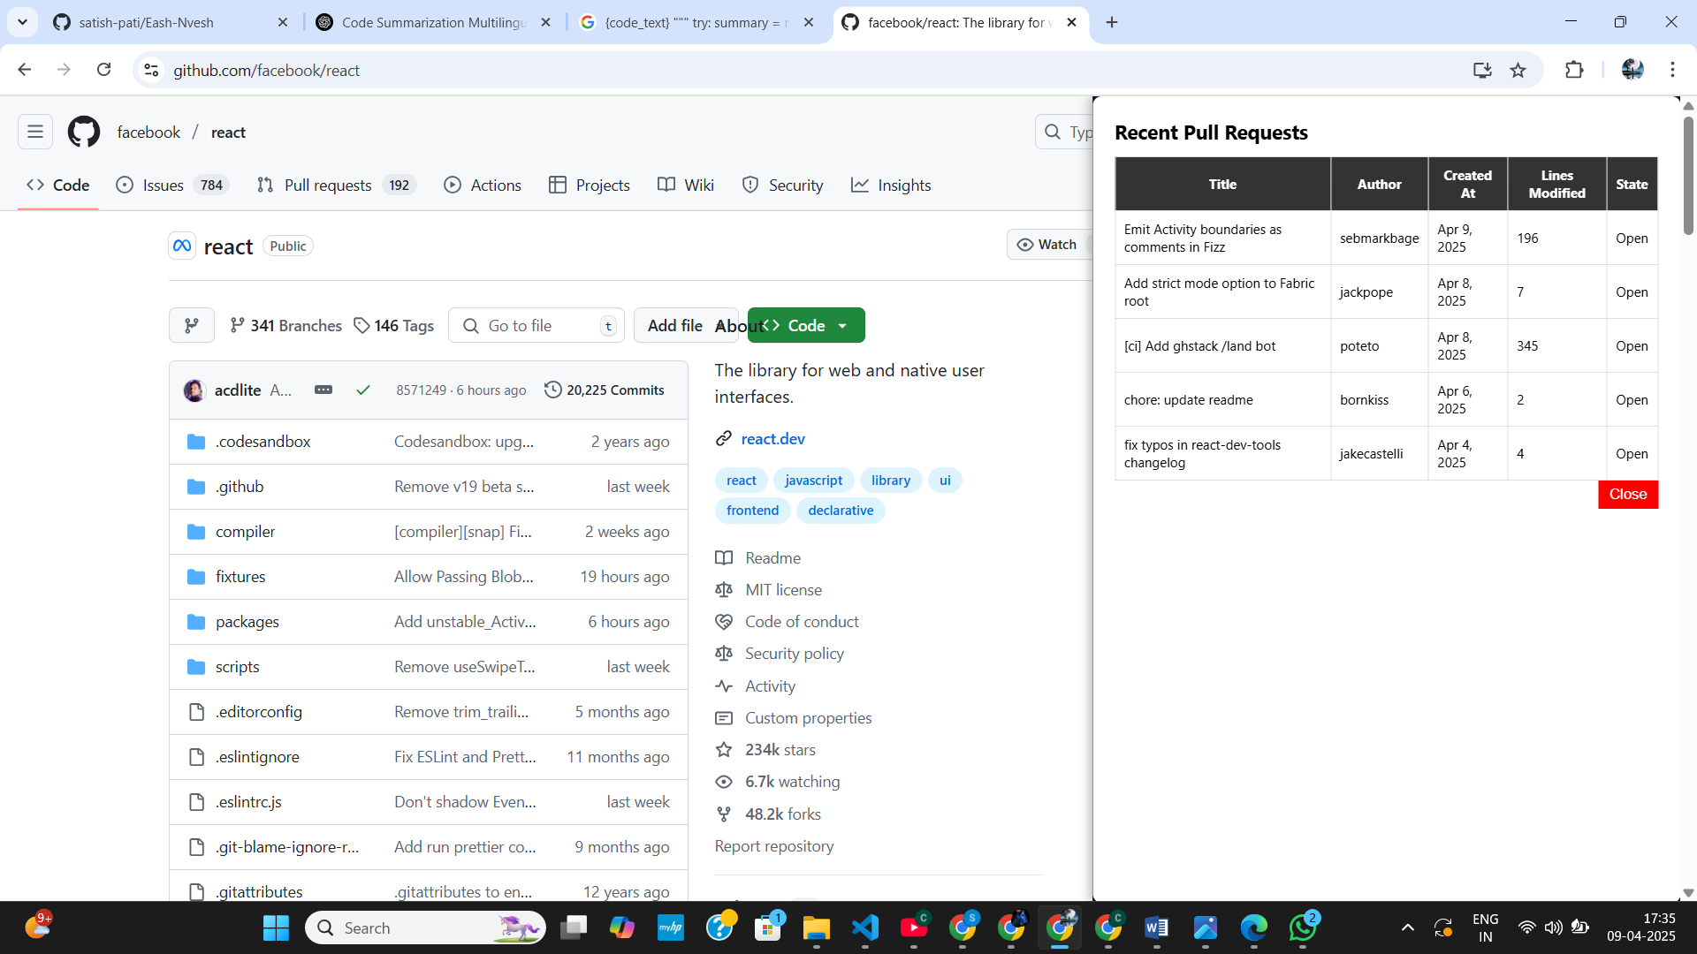Screen dimensions: 1697x954
Task: Open the .editorconfig file
Action: (x=258, y=712)
